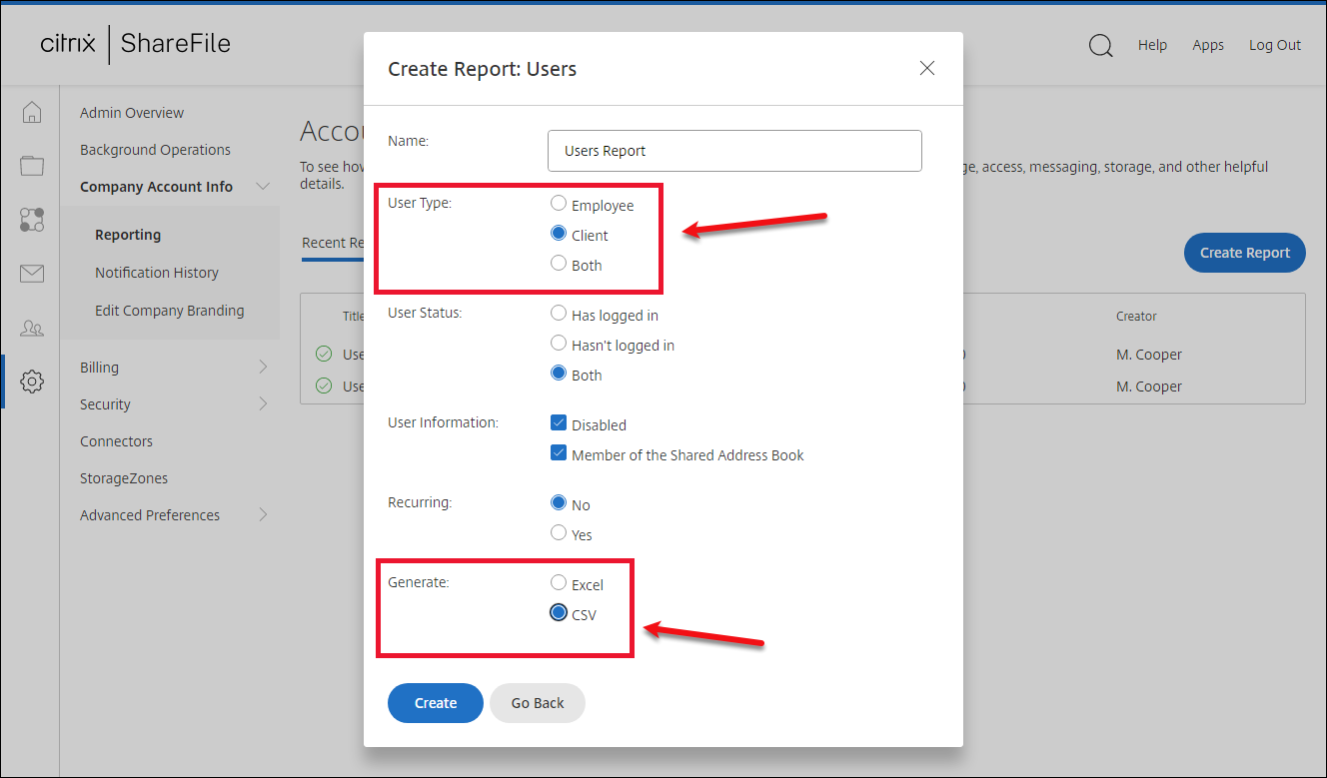
Task: Click the Go Back button
Action: [537, 703]
